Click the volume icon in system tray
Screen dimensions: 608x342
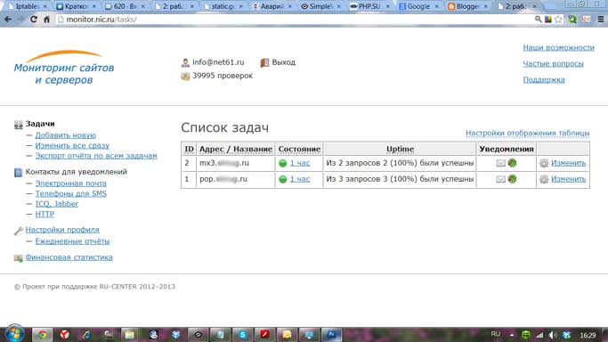click(x=553, y=335)
